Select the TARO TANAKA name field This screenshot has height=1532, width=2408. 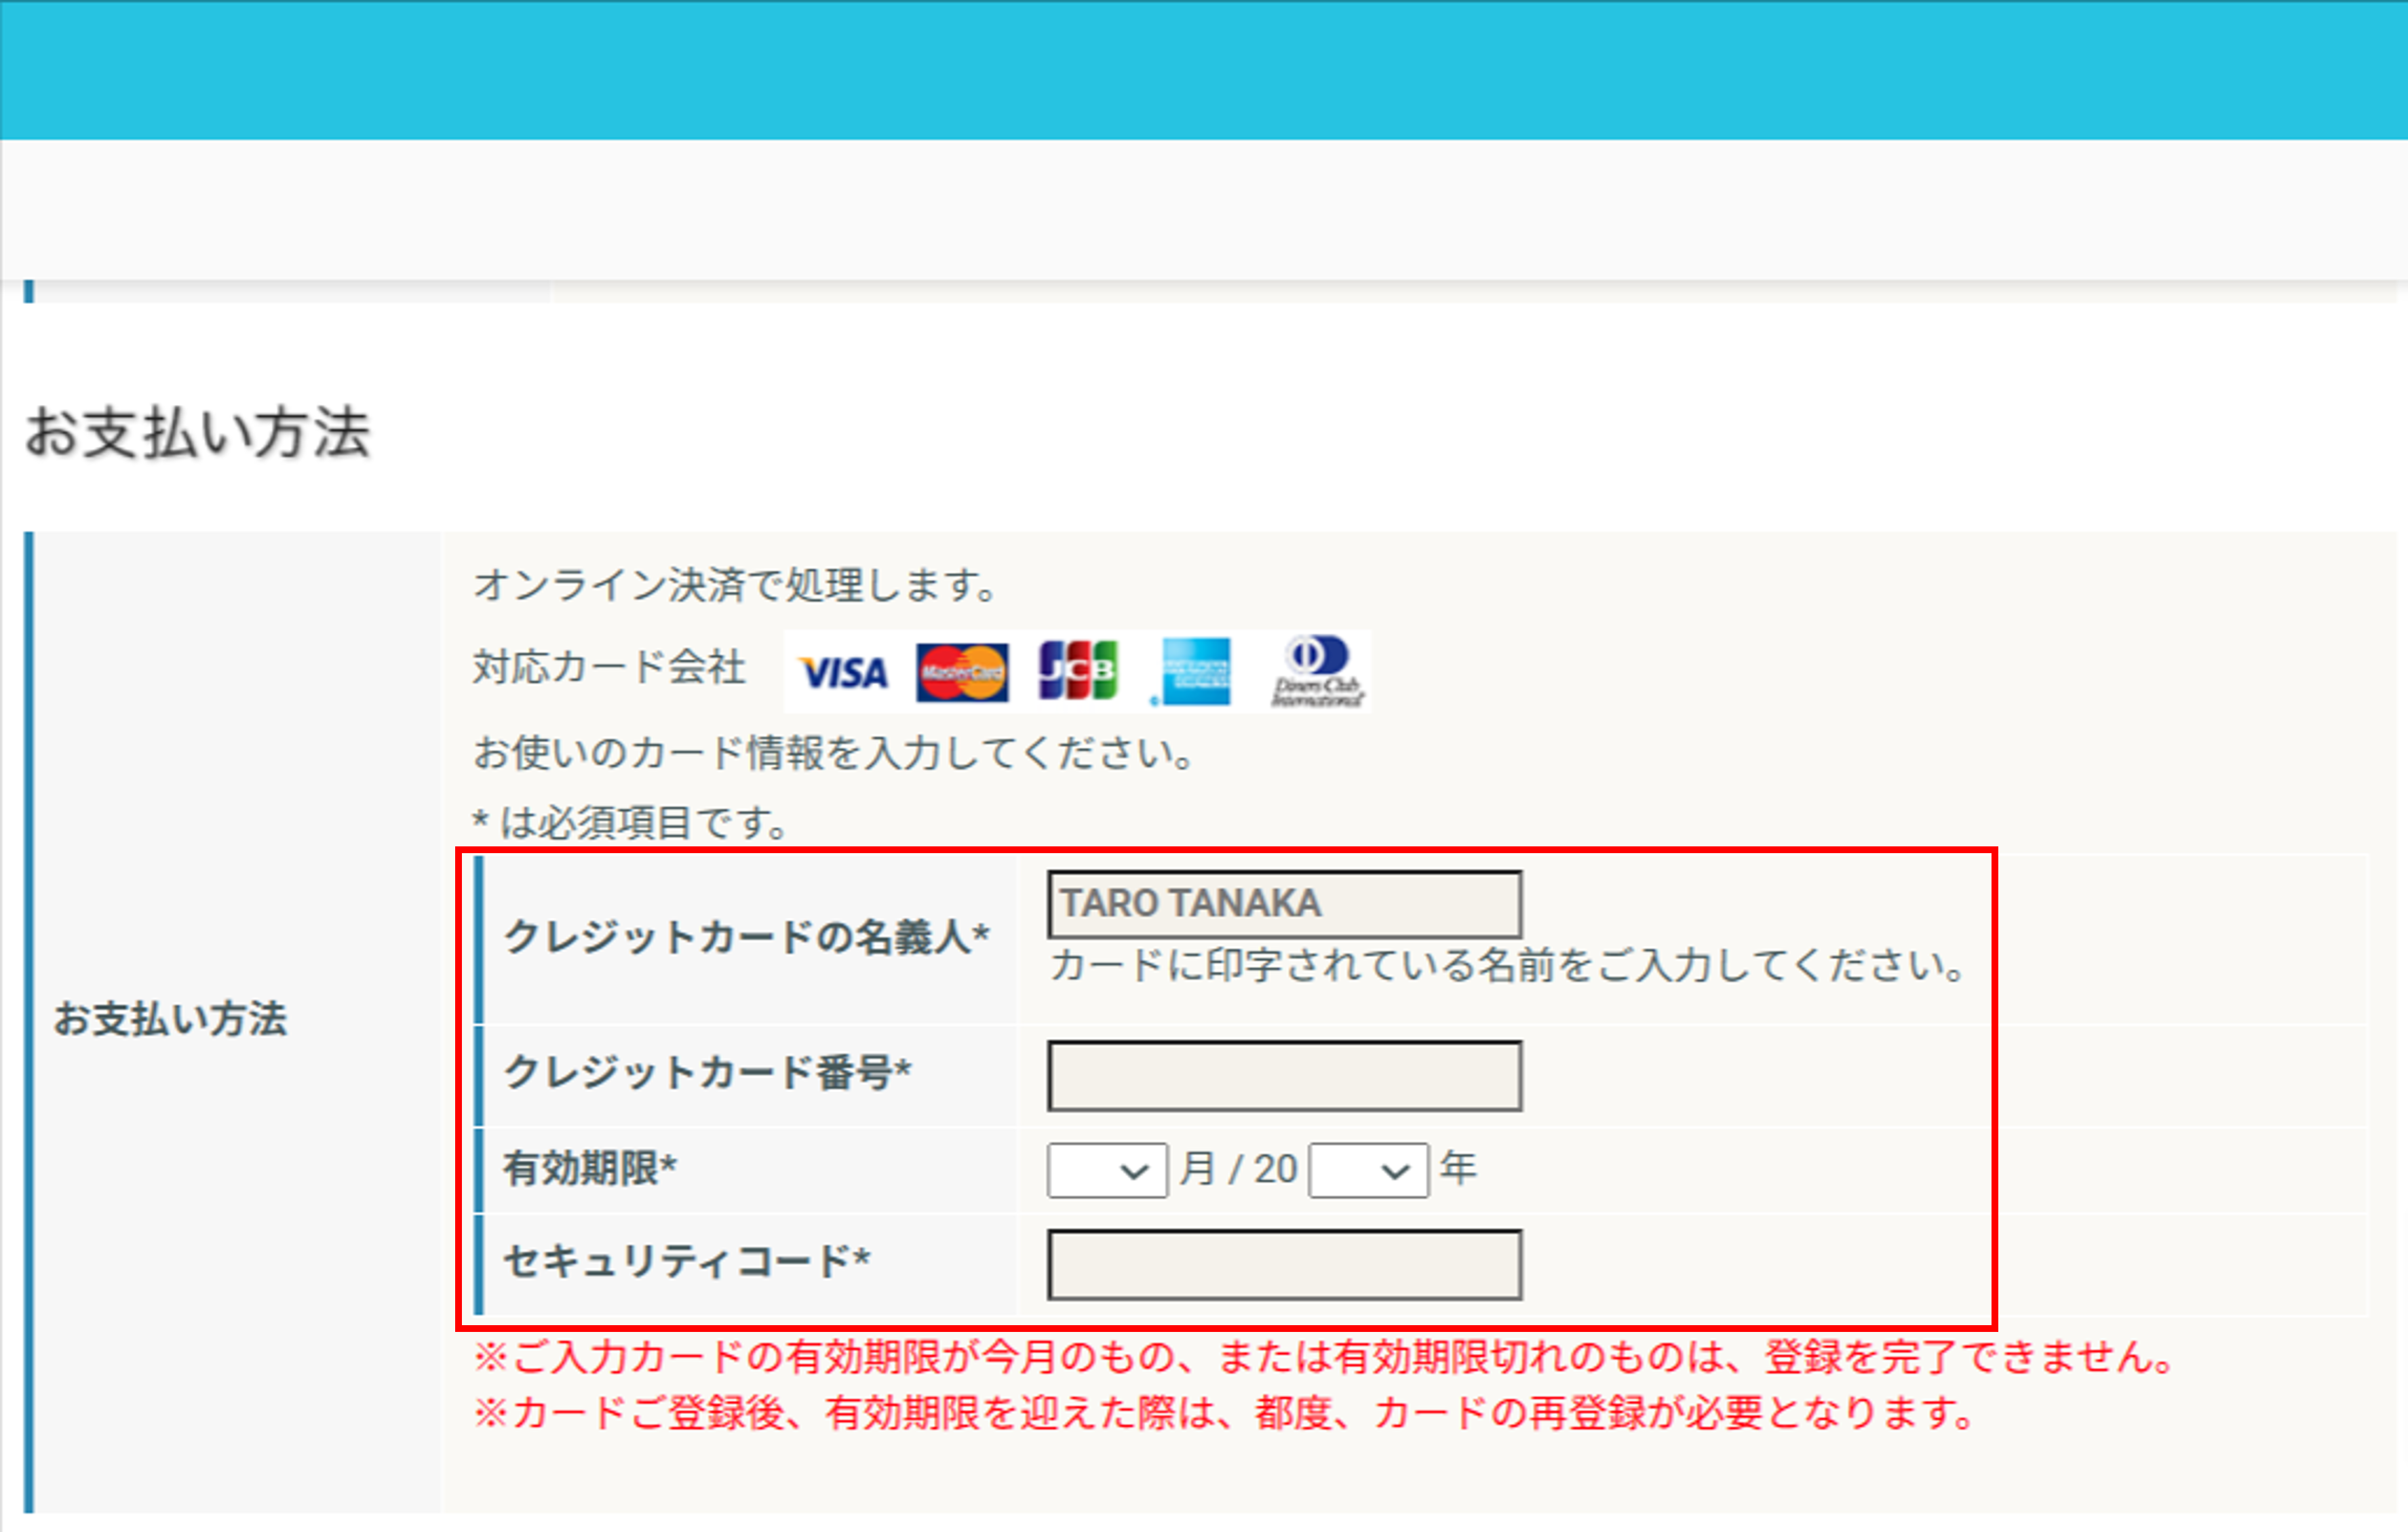tap(1285, 903)
